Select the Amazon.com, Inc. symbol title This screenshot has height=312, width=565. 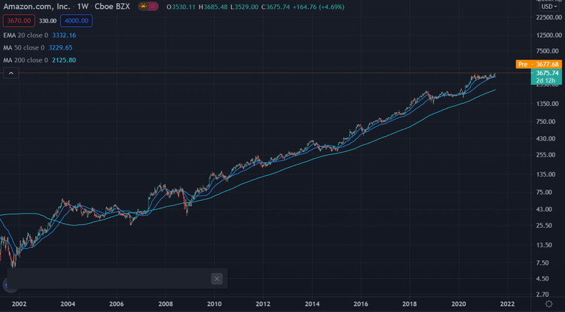tap(37, 7)
